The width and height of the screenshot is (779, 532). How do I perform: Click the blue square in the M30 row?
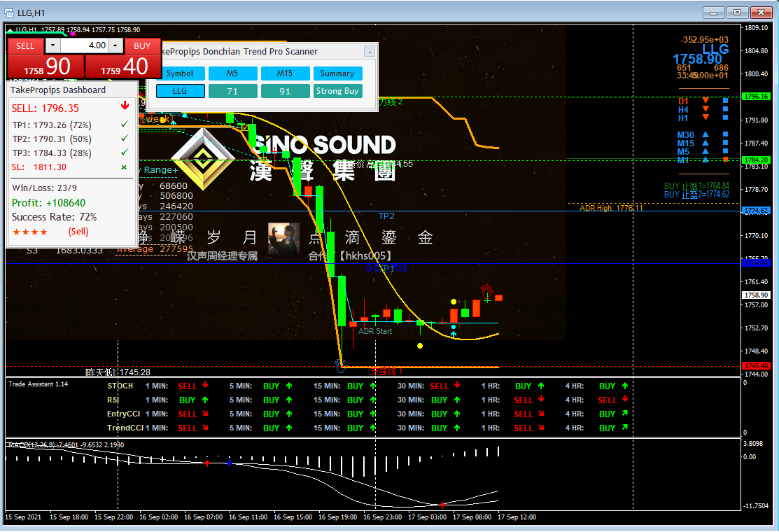pos(725,134)
